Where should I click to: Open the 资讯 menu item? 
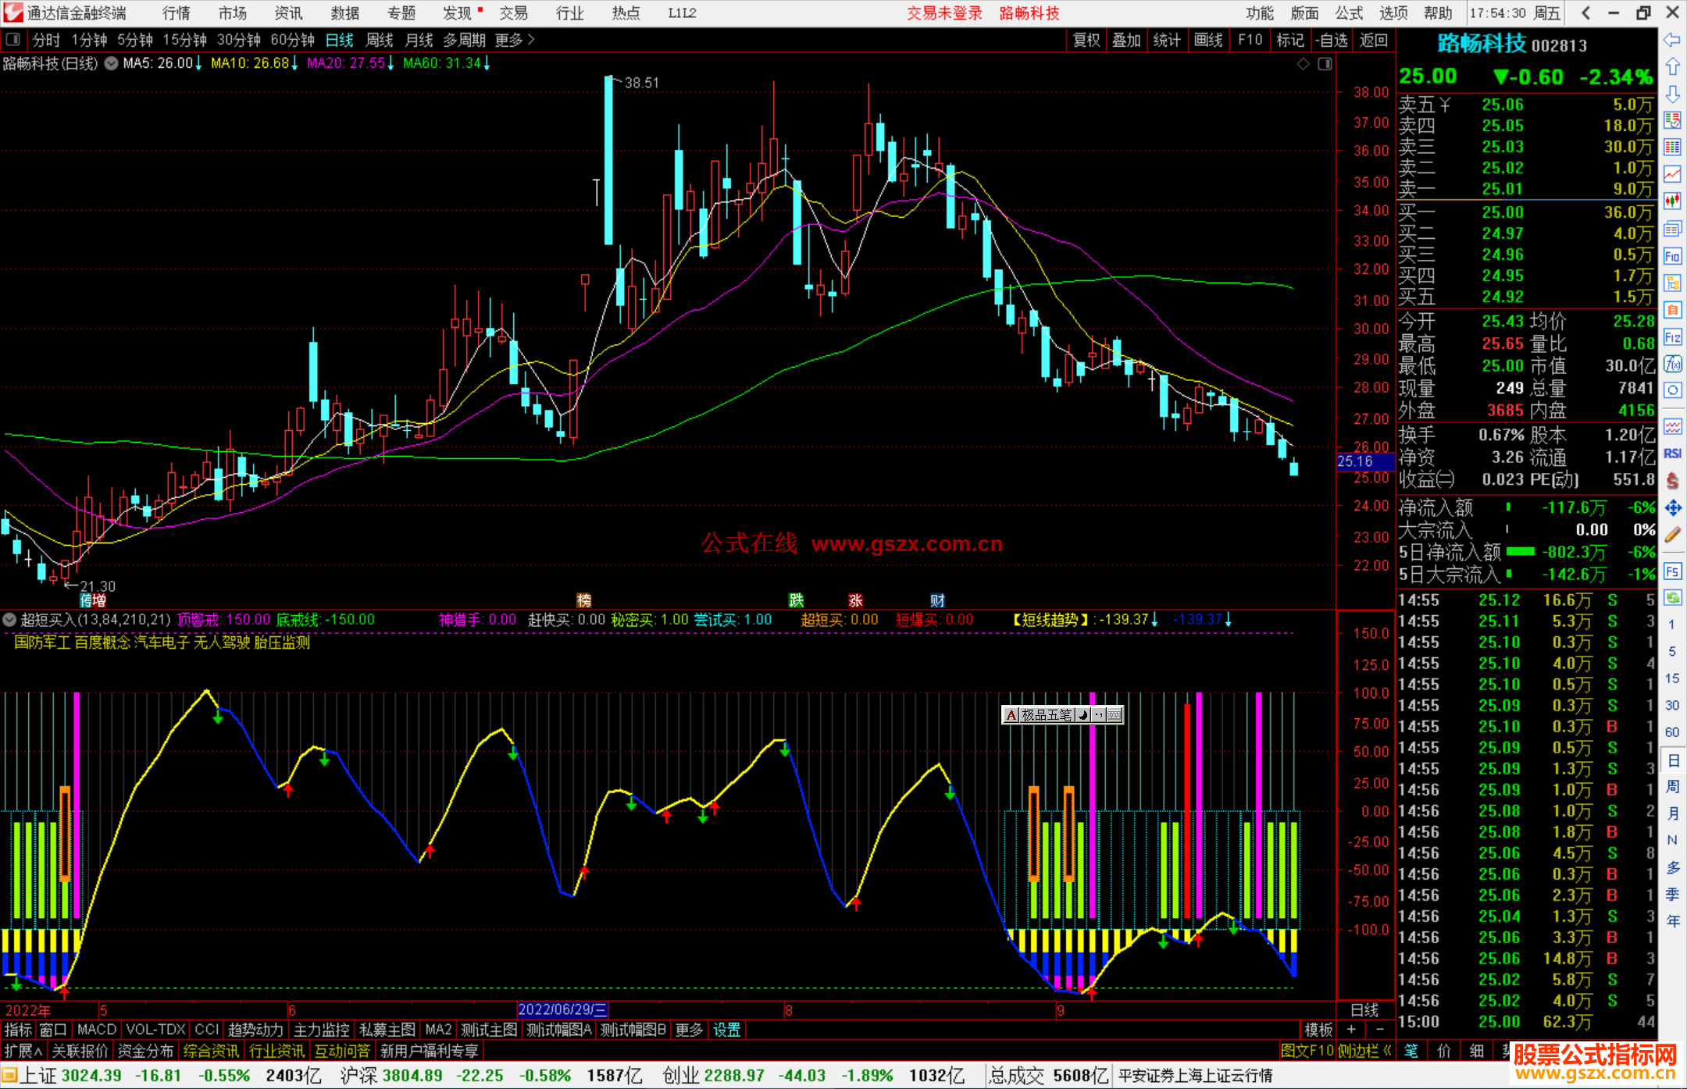tap(288, 13)
